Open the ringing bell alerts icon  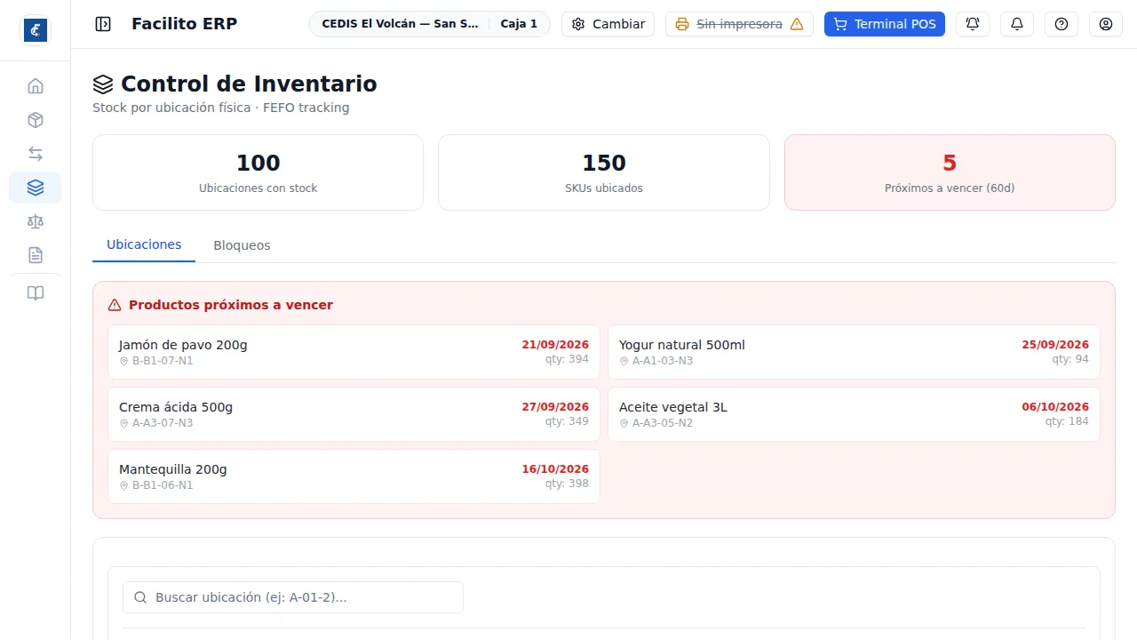[x=973, y=24]
